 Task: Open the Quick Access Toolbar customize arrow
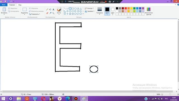pyautogui.click(x=14, y=2)
